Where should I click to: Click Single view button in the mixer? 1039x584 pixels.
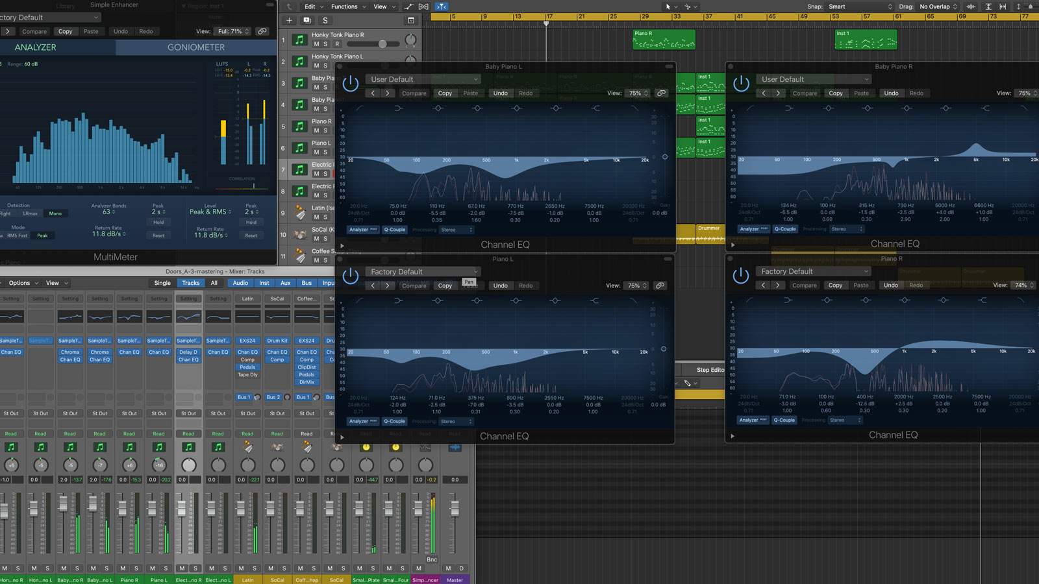pos(162,283)
